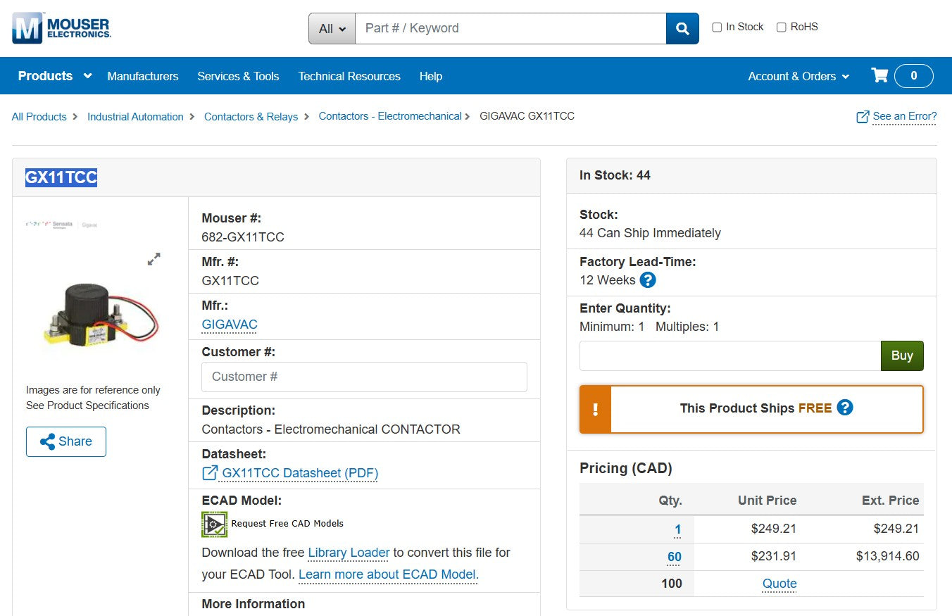Click the 12 Weeks lead-time text

pos(608,280)
